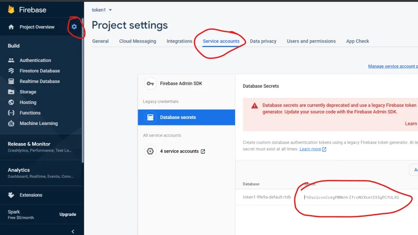This screenshot has width=418, height=235.
Task: Click the Authentication people icon
Action: click(11, 60)
